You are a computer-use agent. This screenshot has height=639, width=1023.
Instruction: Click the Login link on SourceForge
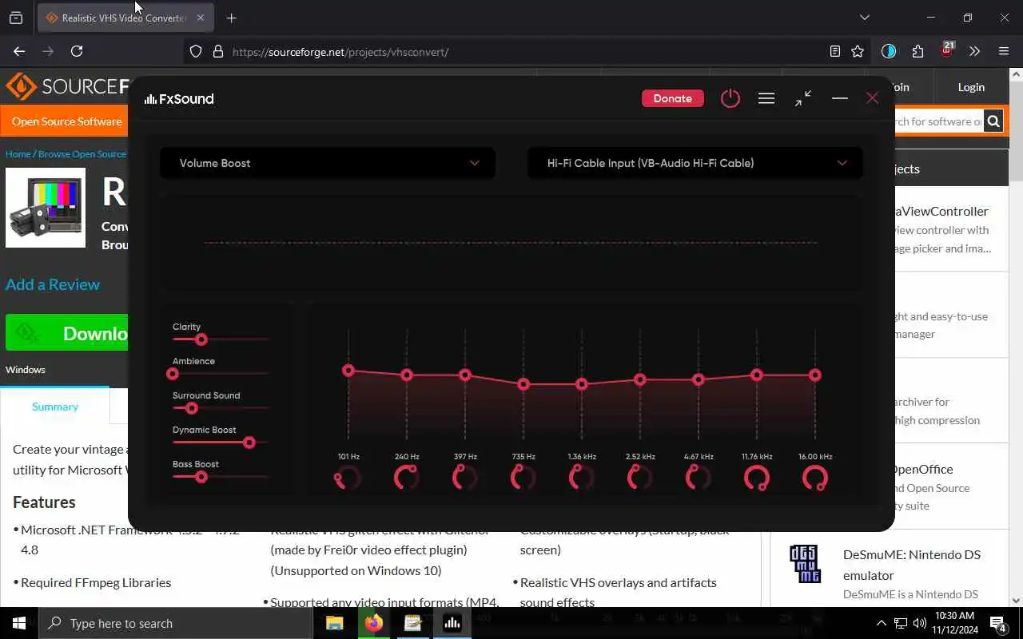[971, 87]
